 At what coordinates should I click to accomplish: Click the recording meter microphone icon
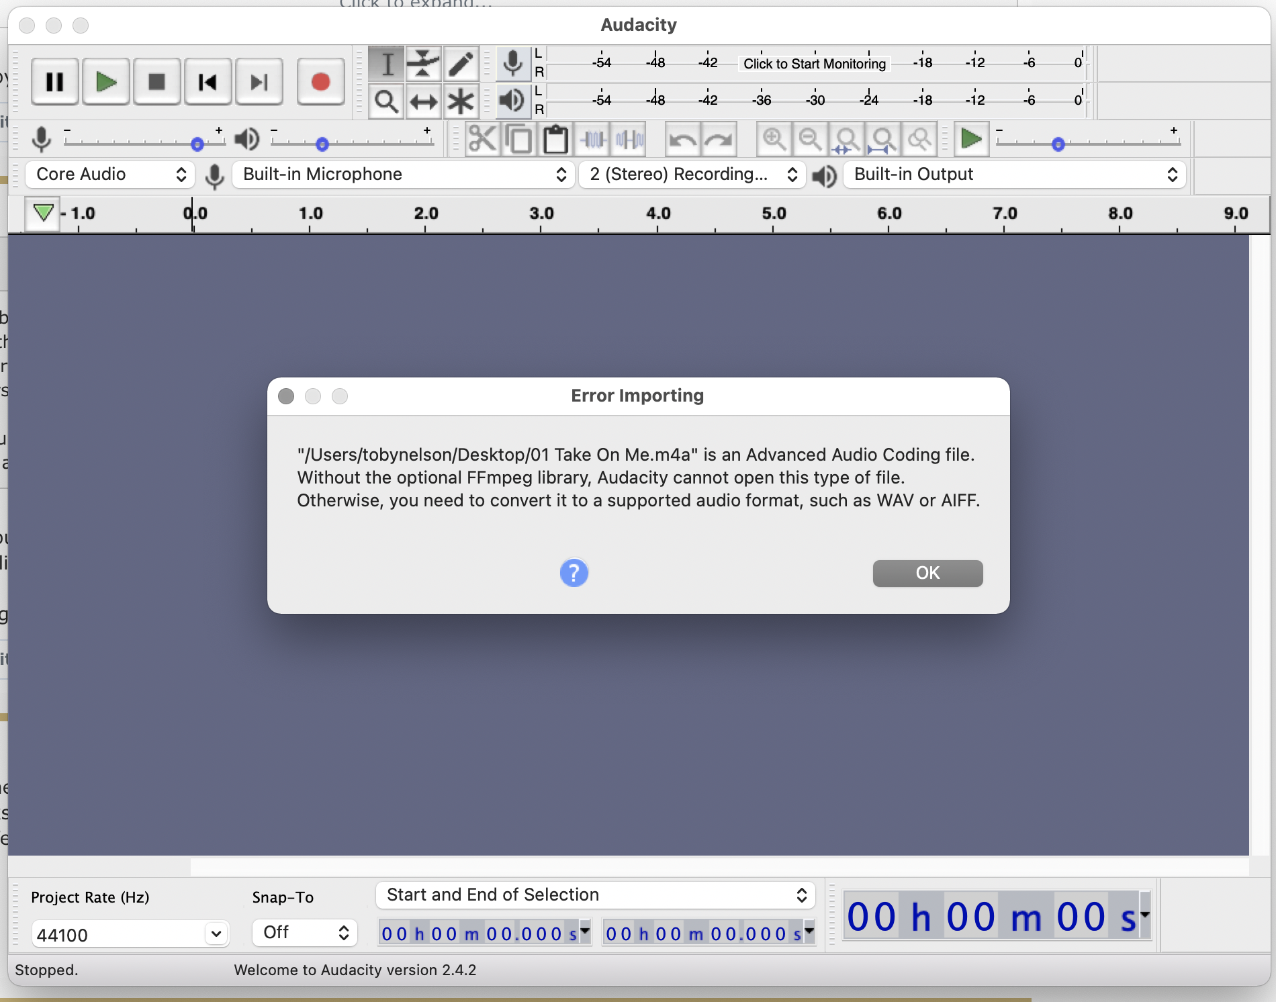513,63
